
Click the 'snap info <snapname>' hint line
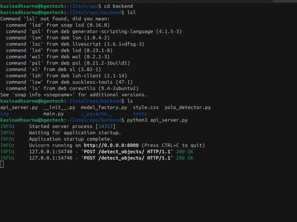[74, 95]
